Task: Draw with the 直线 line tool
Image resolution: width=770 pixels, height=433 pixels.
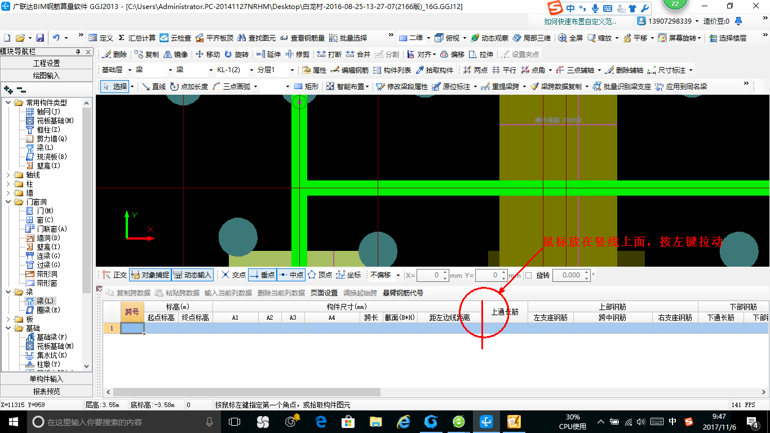Action: [154, 87]
